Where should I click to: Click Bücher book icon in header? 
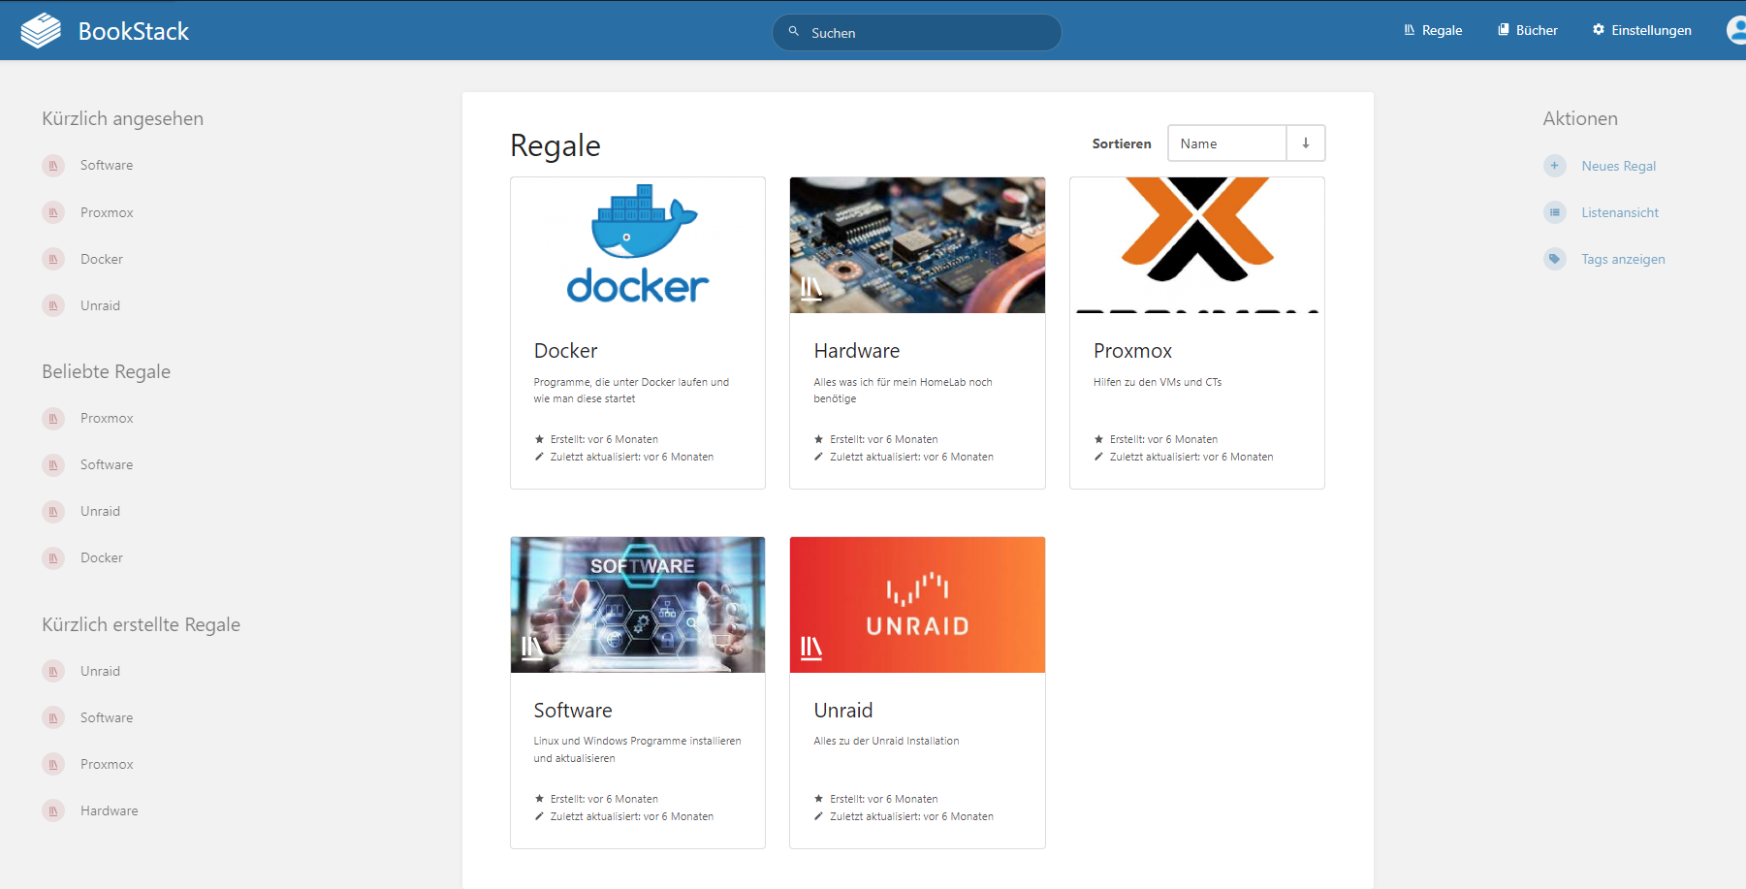(1504, 30)
